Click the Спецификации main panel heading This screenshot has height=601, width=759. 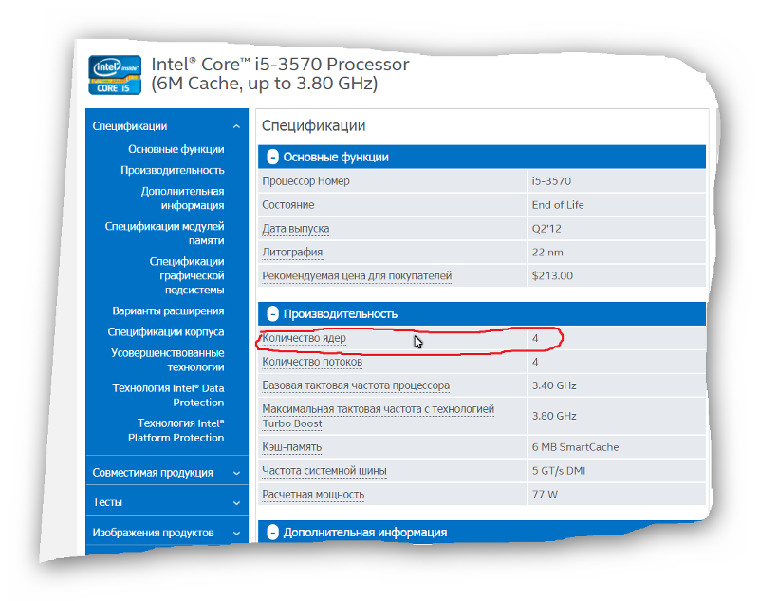pos(313,126)
